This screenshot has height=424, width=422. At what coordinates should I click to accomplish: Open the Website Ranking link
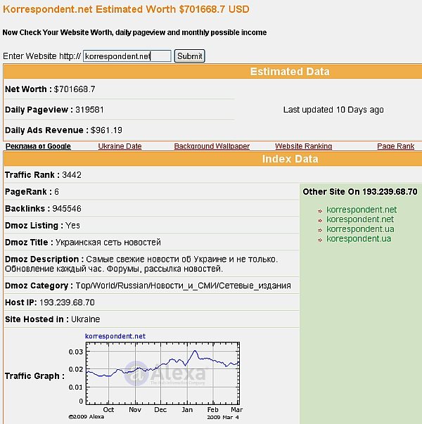click(303, 146)
